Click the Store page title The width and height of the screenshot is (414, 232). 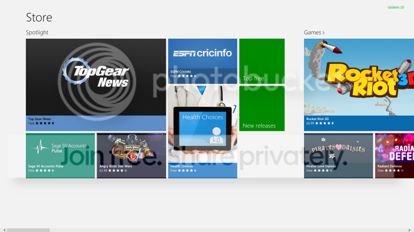[39, 17]
